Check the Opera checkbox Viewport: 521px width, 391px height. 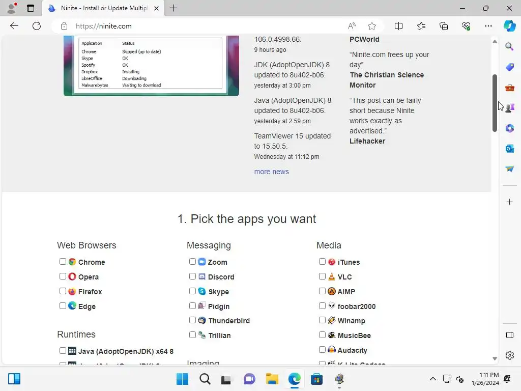(63, 276)
